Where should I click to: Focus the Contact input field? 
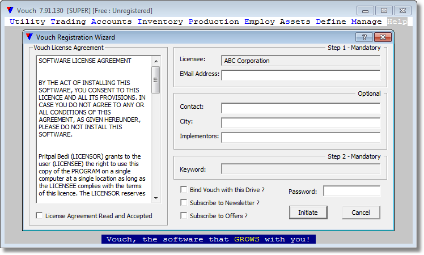(x=300, y=108)
